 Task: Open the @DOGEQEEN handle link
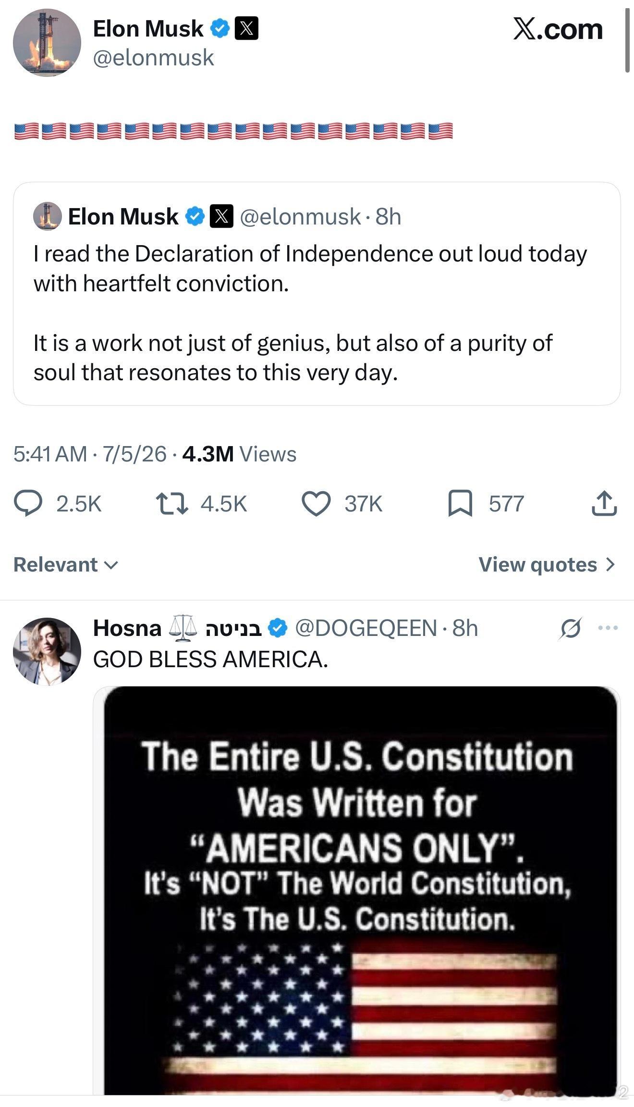tap(366, 628)
